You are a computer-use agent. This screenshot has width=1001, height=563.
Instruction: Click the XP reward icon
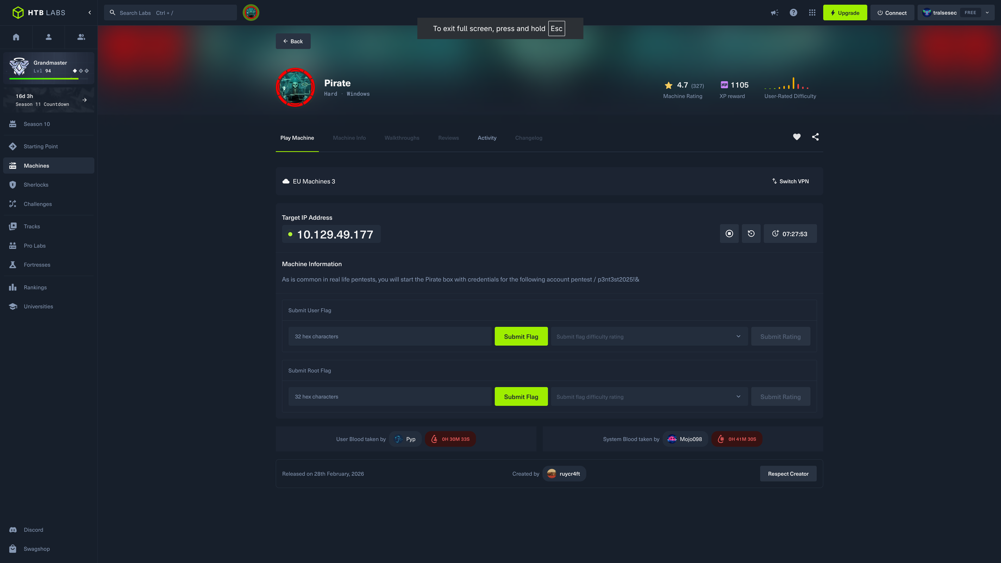pos(724,85)
